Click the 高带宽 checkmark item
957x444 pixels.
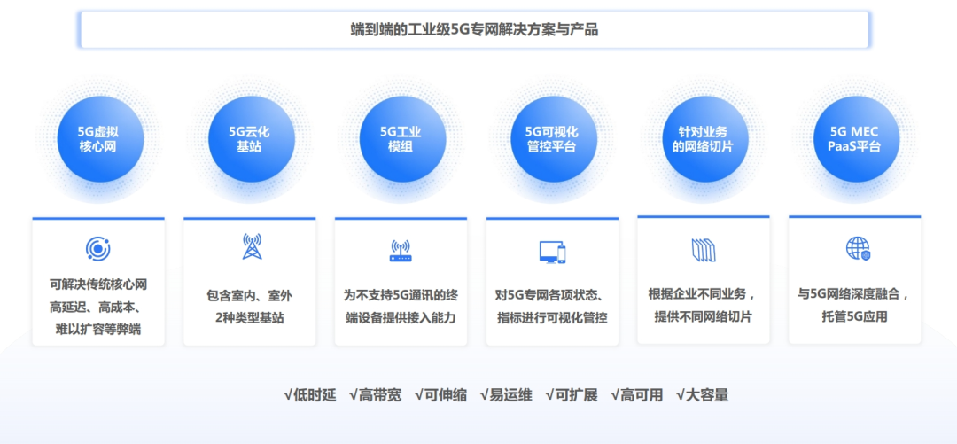375,395
